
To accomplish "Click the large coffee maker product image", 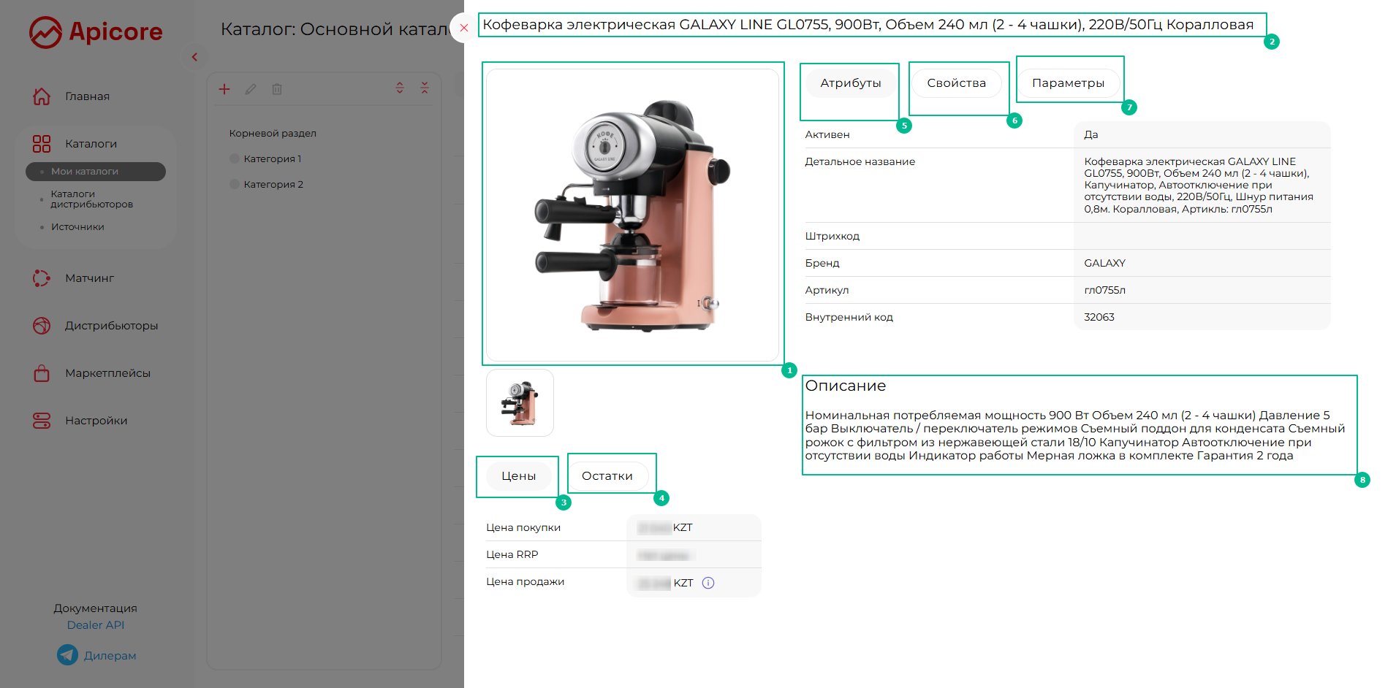I will click(632, 215).
